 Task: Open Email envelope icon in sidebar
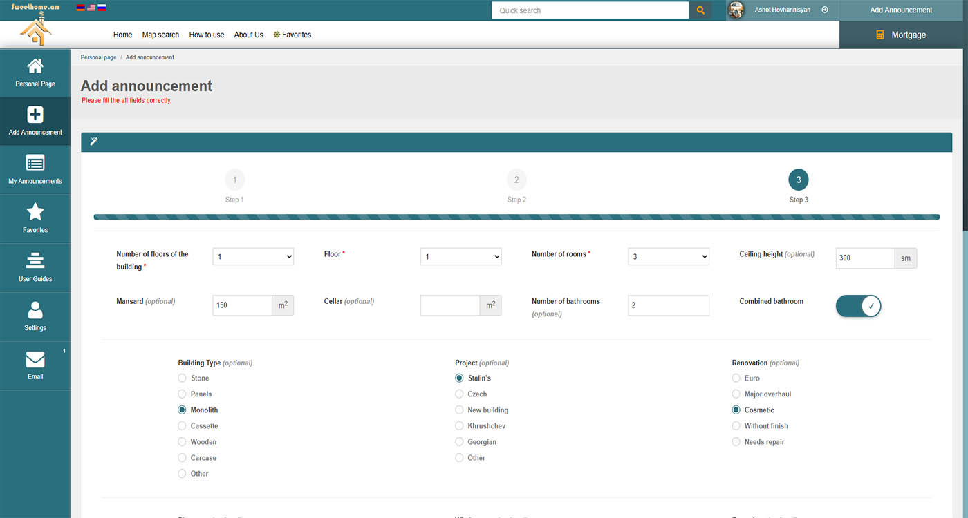tap(35, 359)
